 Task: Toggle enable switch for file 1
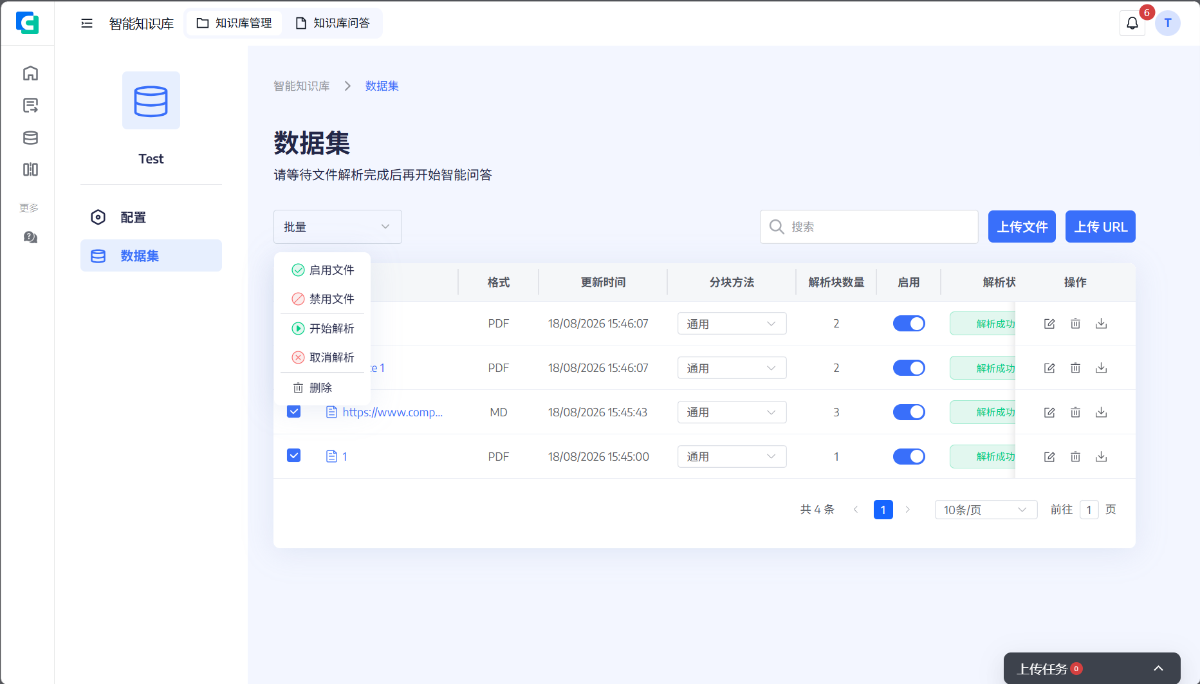point(909,457)
